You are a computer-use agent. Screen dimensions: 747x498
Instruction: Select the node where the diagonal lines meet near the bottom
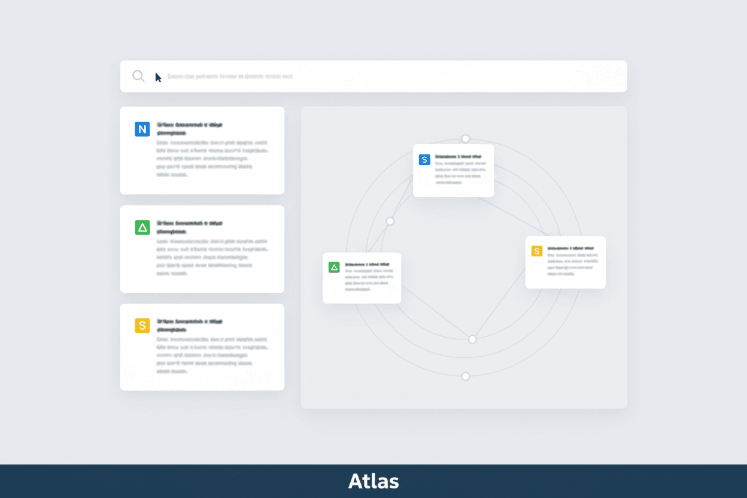tap(472, 339)
